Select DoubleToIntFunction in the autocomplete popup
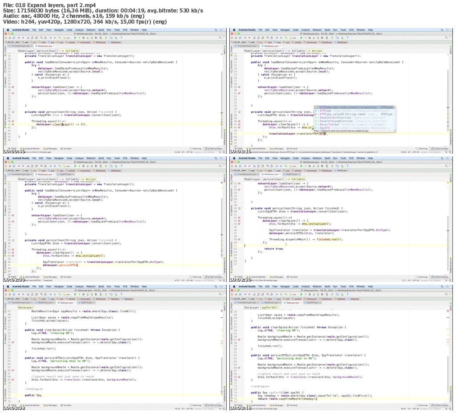Image resolution: width=456 pixels, height=413 pixels. coord(354,118)
